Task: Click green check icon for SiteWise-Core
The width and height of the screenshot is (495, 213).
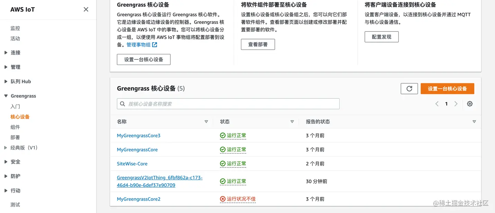Action: pyautogui.click(x=223, y=164)
